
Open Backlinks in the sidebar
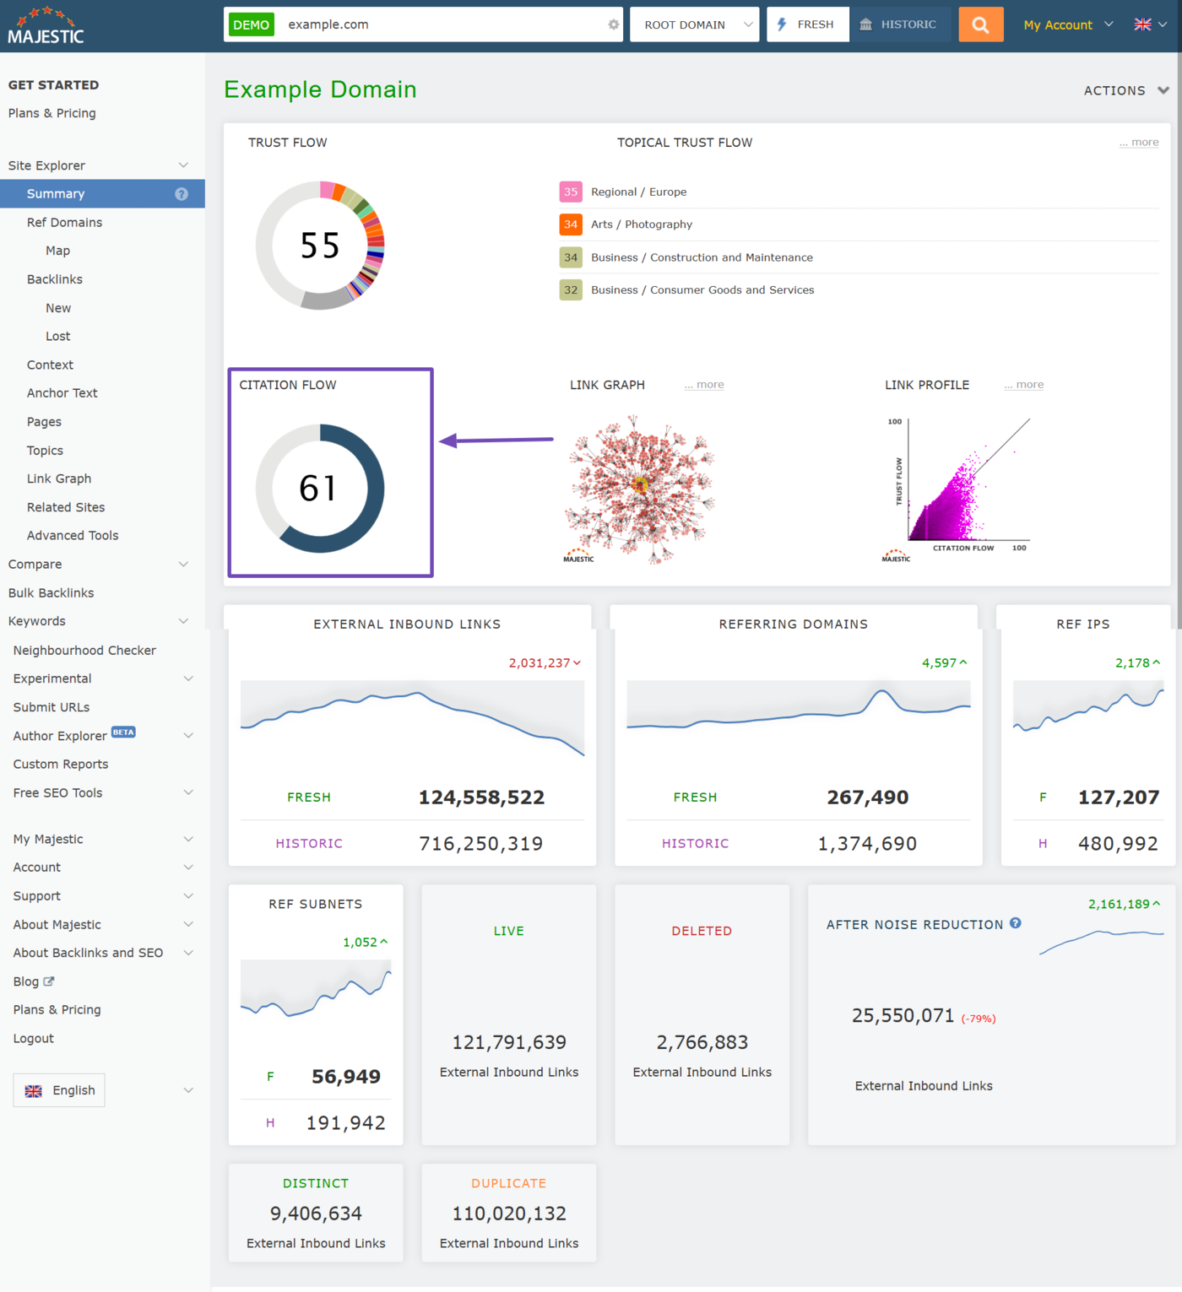pos(55,279)
